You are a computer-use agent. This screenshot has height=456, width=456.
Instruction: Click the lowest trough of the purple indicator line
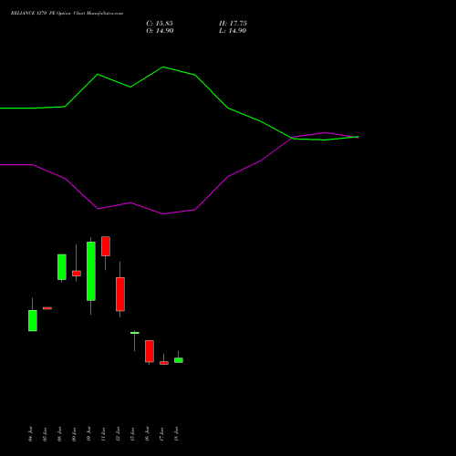coord(163,214)
